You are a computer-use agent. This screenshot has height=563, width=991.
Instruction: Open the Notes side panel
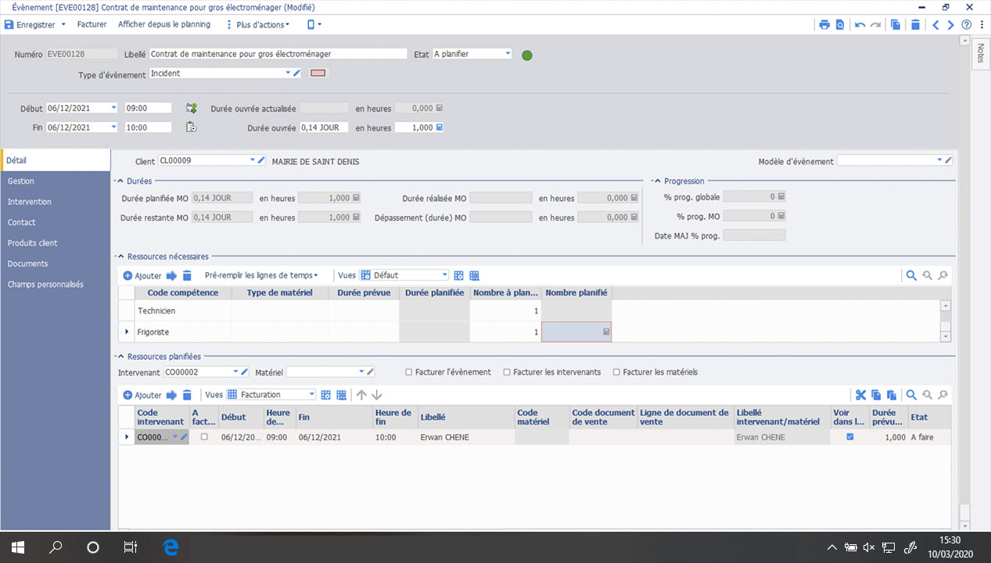(980, 53)
